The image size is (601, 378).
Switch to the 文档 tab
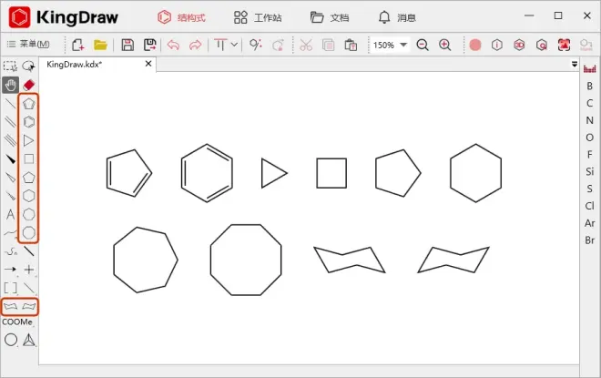click(x=330, y=17)
